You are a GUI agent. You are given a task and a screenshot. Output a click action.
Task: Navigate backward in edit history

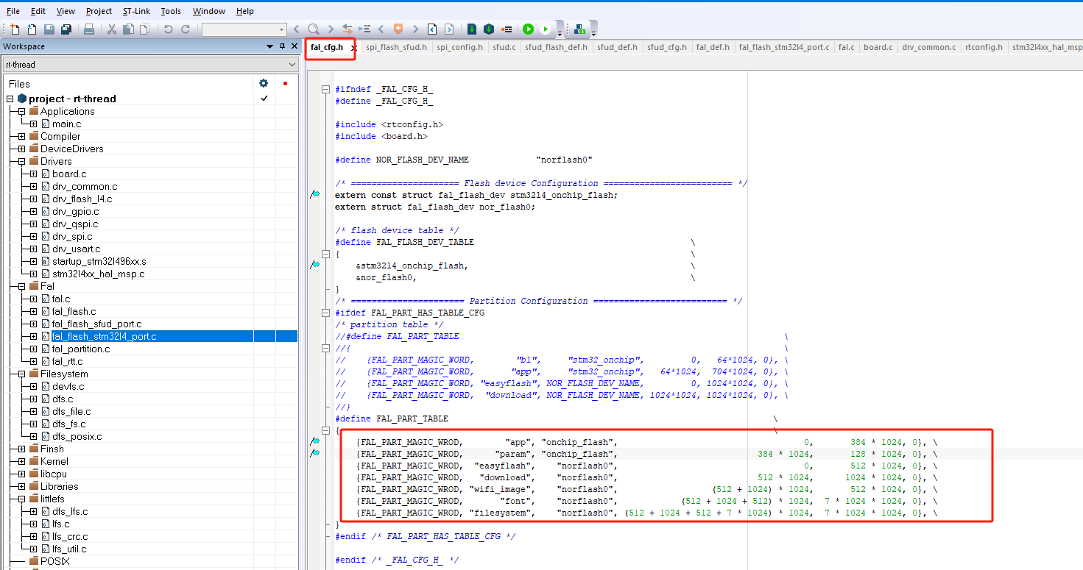pos(431,29)
